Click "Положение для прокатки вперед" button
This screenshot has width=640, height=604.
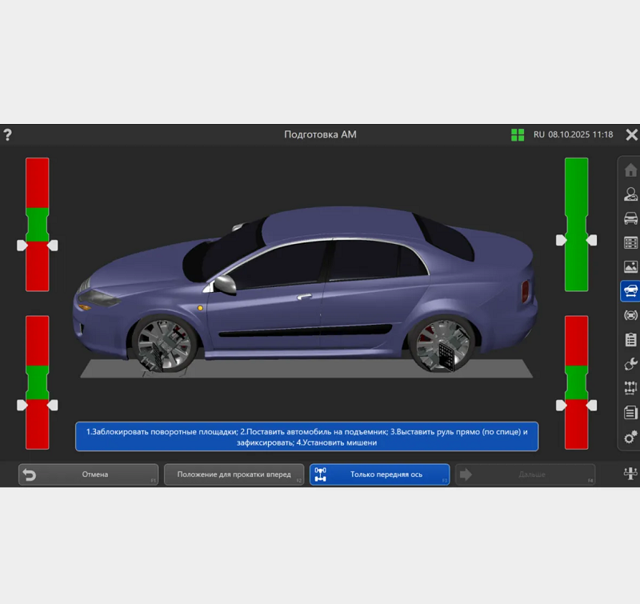(x=234, y=474)
